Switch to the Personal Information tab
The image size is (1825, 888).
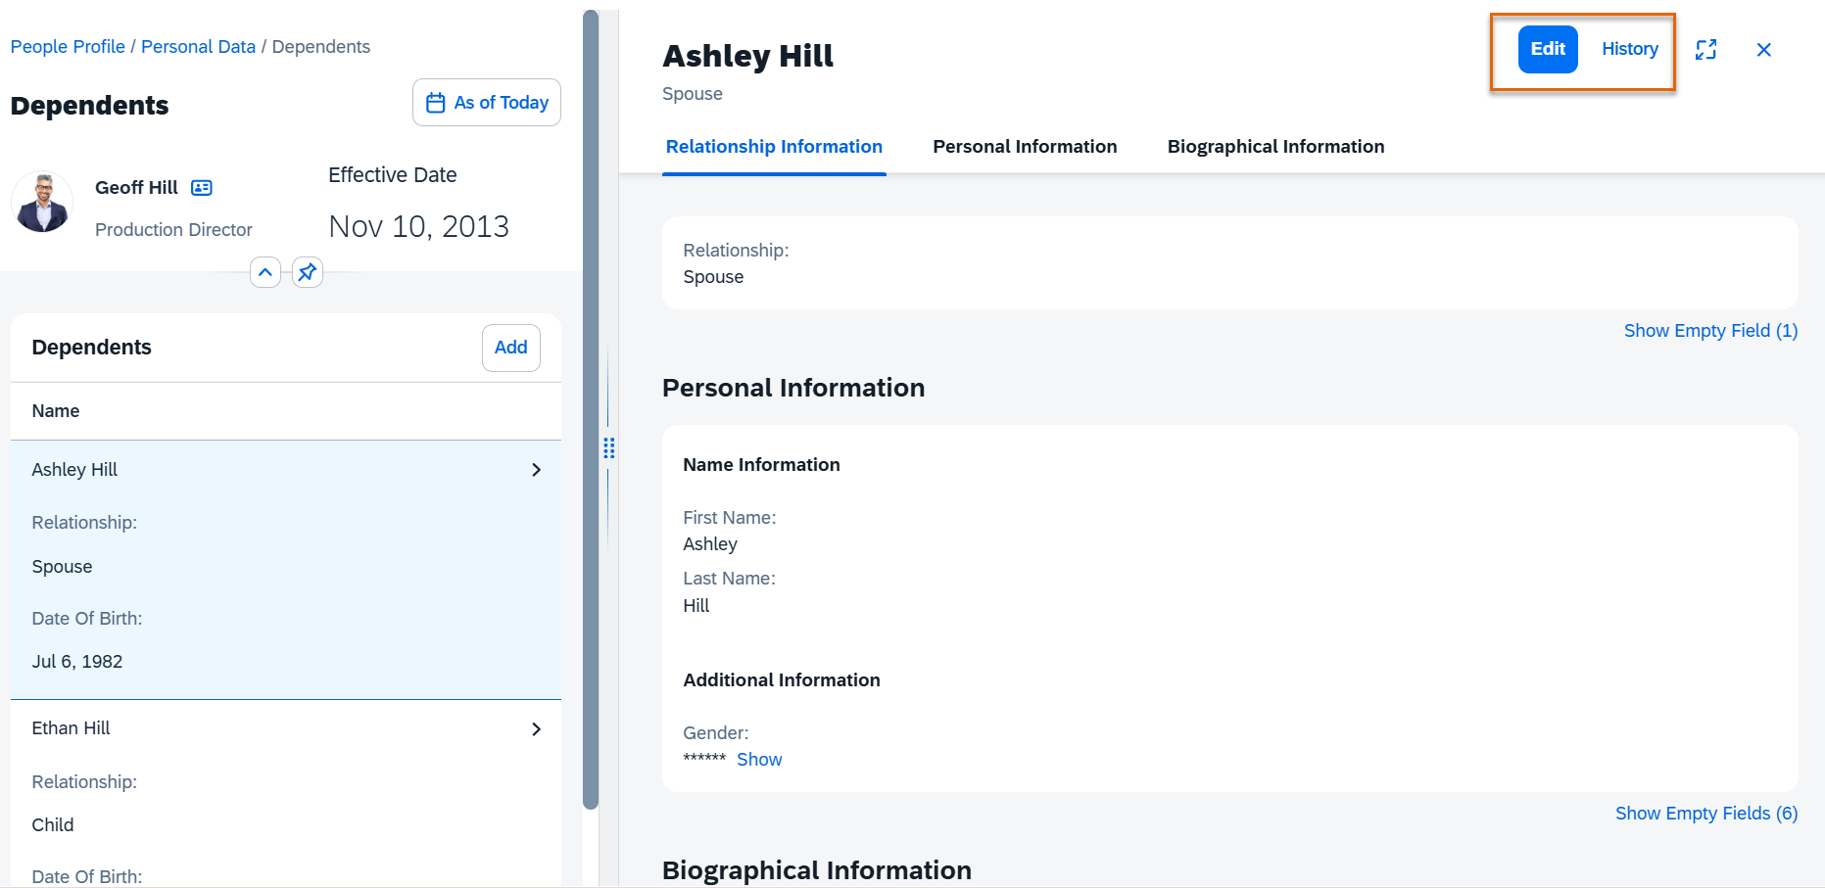(1024, 147)
